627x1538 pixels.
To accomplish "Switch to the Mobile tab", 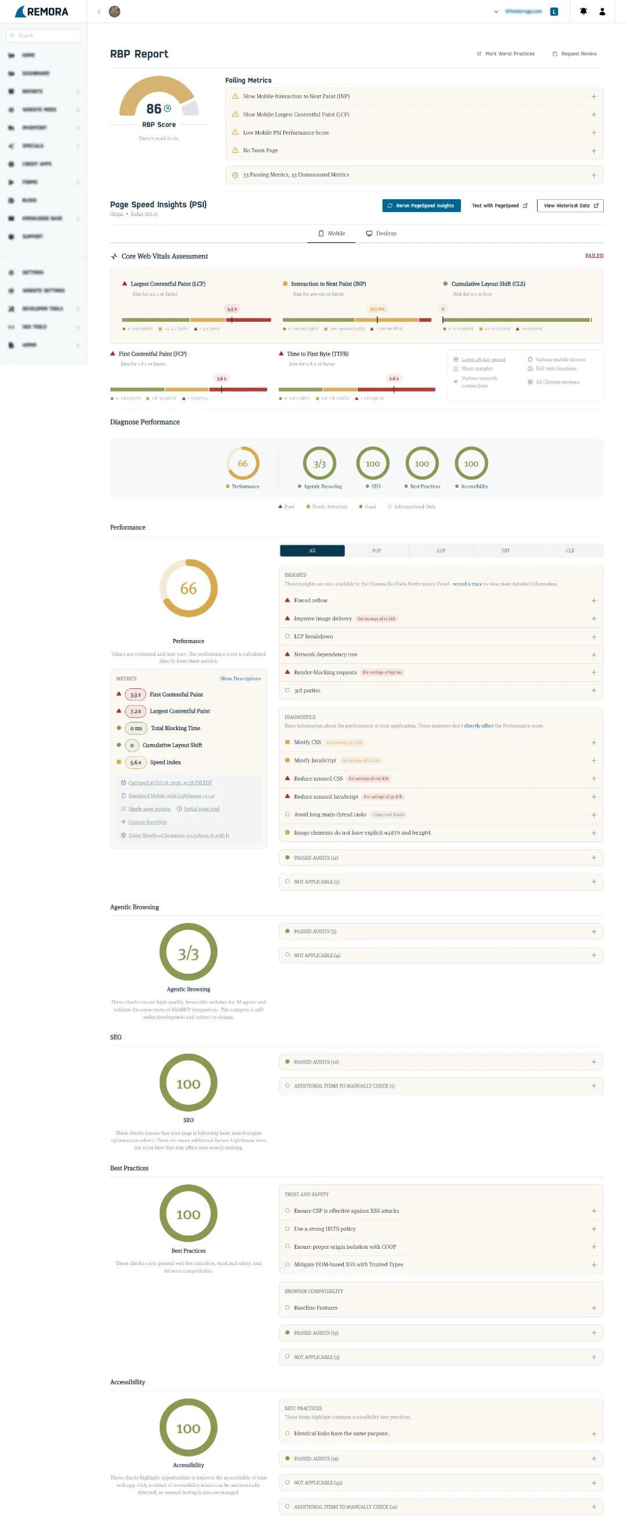I will [x=331, y=233].
